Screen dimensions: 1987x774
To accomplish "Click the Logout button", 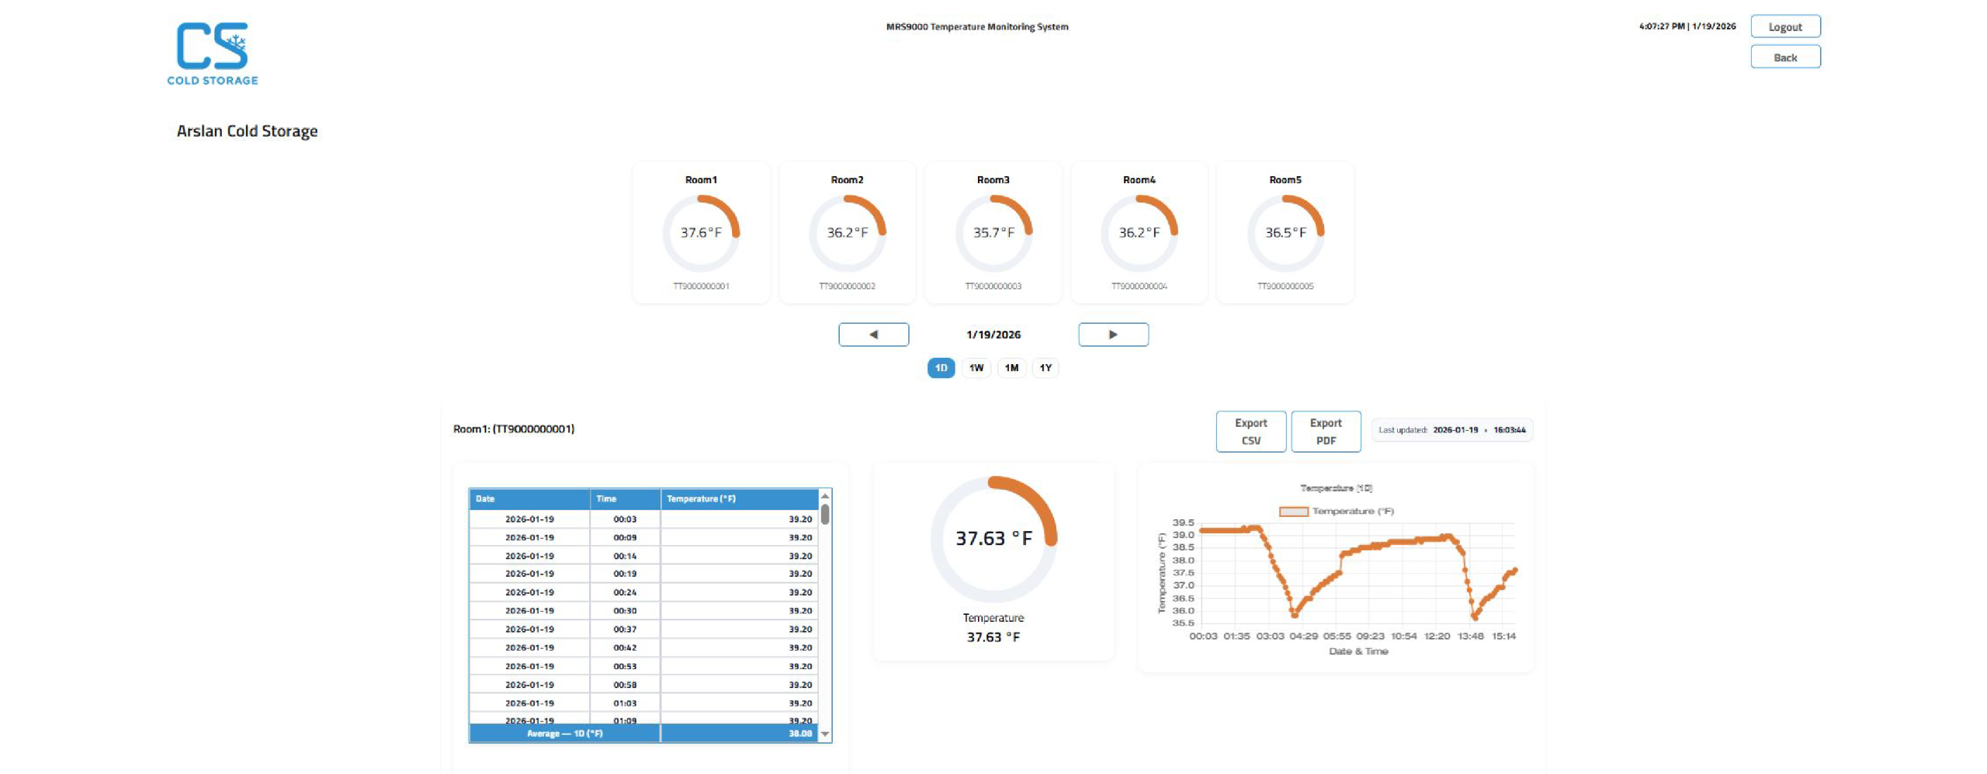I will point(1784,27).
